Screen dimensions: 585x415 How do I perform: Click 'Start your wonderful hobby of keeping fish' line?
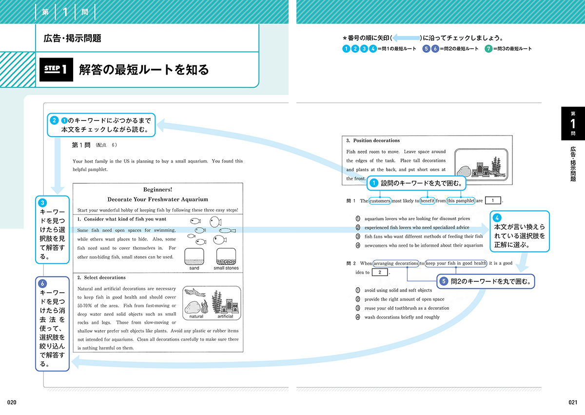[157, 210]
